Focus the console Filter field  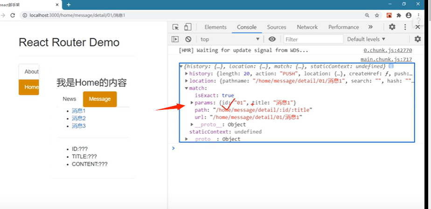(x=313, y=39)
